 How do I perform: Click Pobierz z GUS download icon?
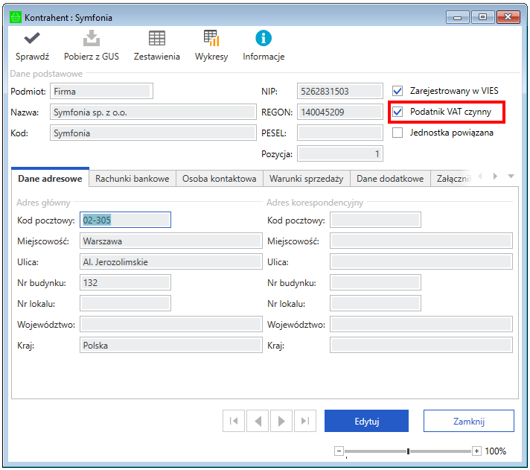coord(92,38)
